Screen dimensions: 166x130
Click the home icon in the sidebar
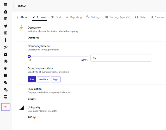(5, 12)
